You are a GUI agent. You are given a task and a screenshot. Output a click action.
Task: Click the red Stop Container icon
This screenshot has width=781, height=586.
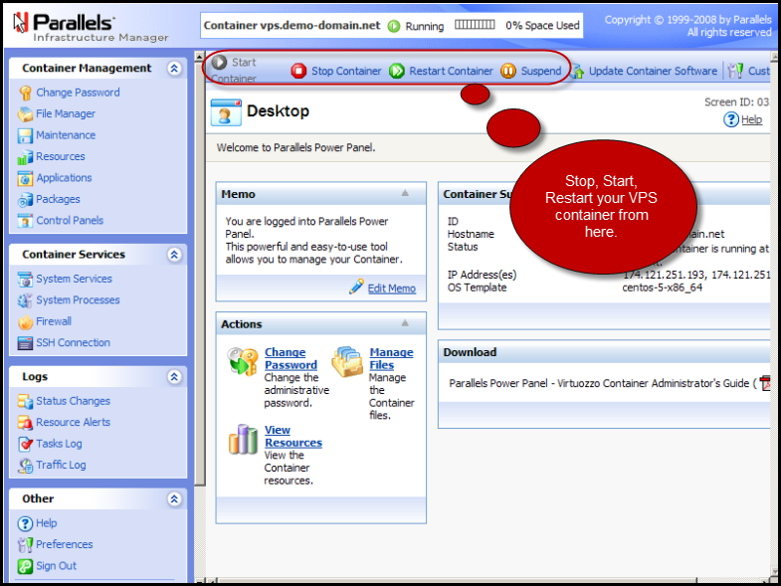coord(298,72)
